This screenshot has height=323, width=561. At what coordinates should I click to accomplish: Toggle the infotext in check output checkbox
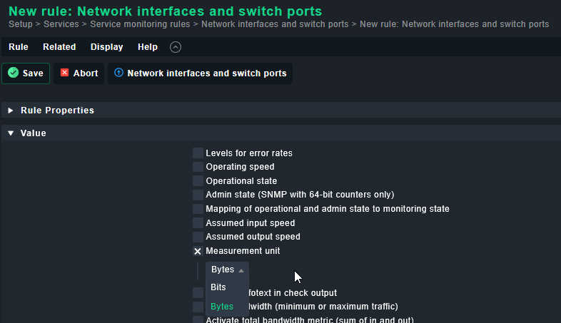(198, 292)
